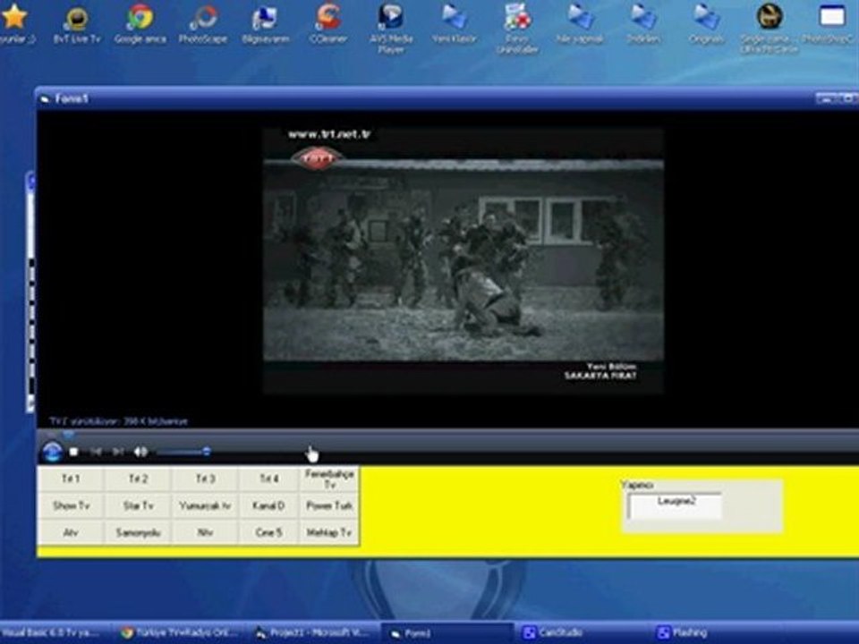Select the Ntv channel button
859x644 pixels.
click(x=206, y=531)
